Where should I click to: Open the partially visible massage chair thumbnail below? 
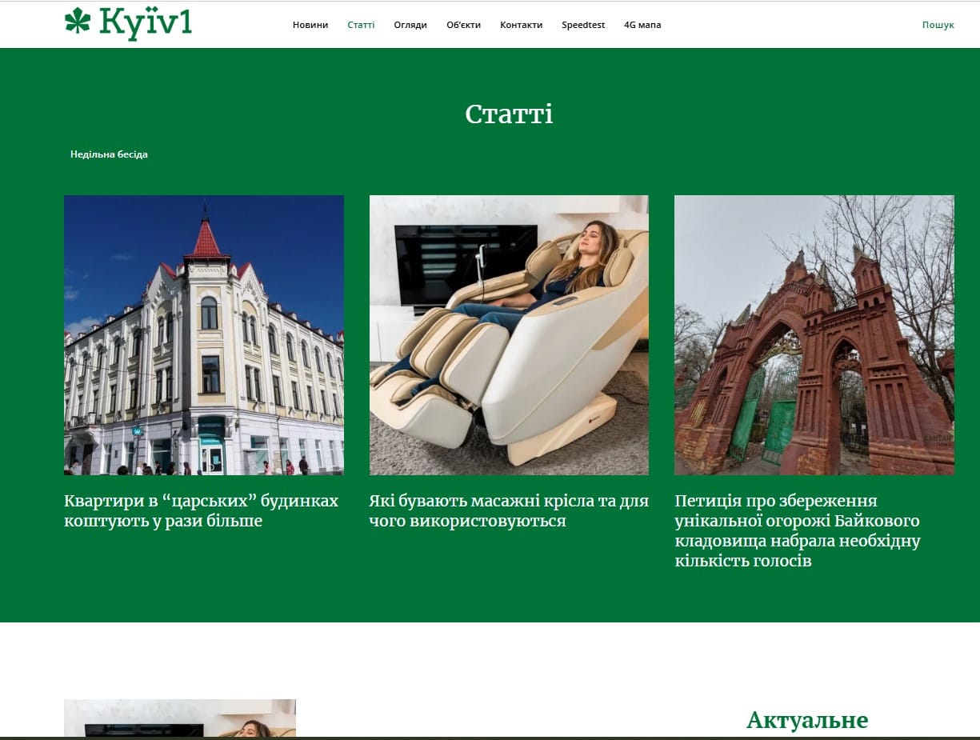(x=180, y=718)
